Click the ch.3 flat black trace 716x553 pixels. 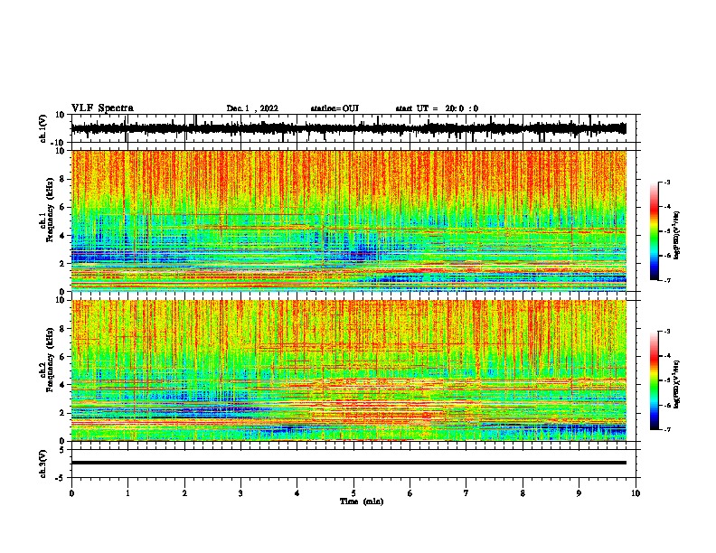(x=348, y=463)
